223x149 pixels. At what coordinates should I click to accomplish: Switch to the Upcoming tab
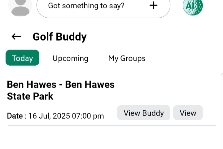click(70, 58)
